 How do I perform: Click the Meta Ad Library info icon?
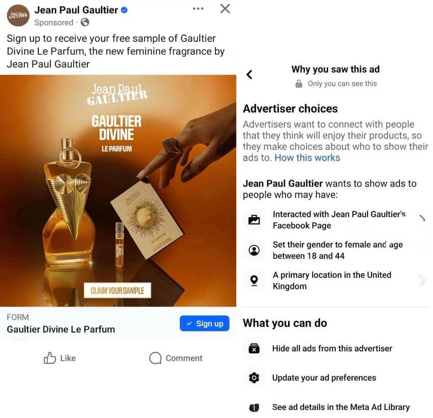(x=254, y=407)
